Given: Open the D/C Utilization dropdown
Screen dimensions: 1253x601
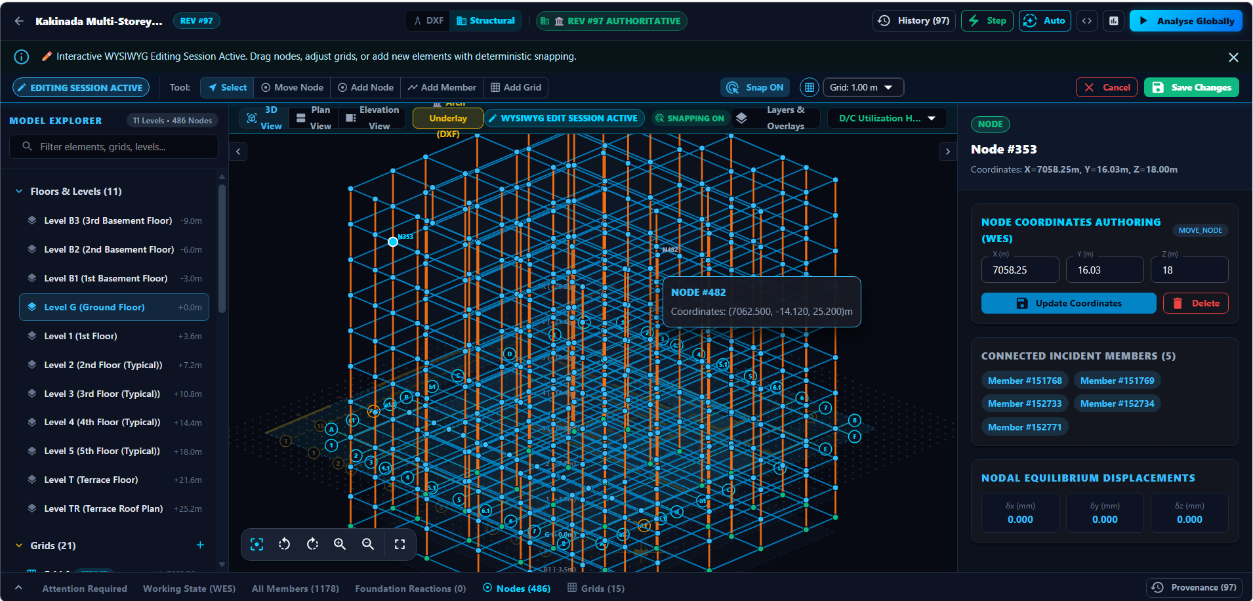Looking at the screenshot, I should click(887, 118).
